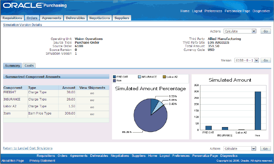Open View Shipments glasses icon for INSURANCE row
Screen dimensions: 274x164
[x=92, y=100]
